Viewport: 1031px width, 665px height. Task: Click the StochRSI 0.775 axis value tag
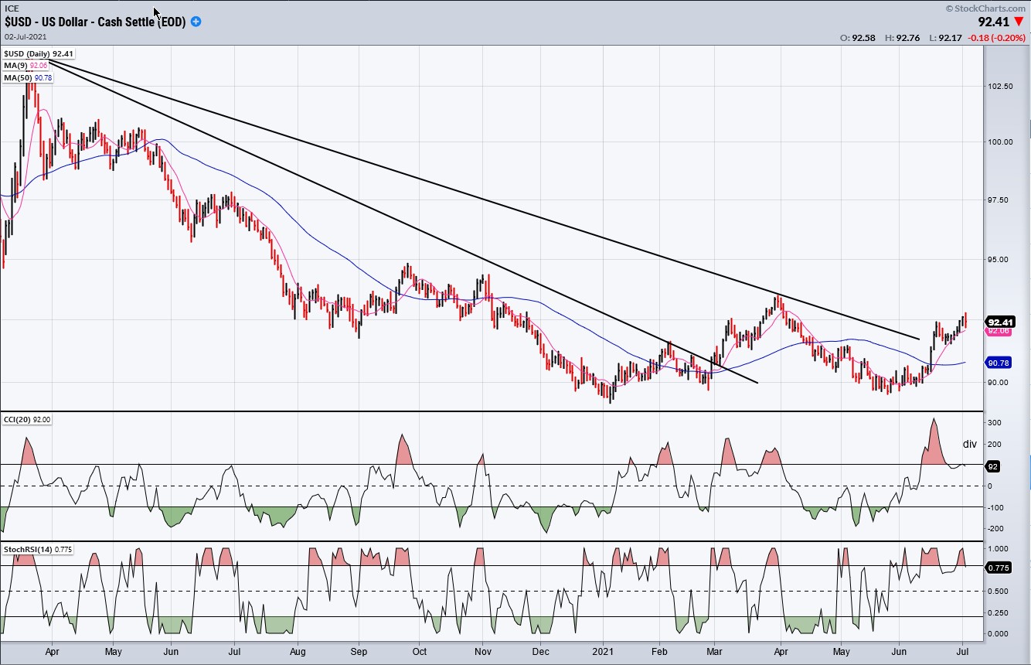coord(999,568)
